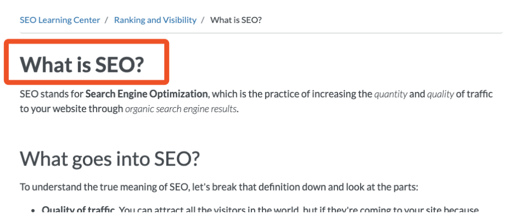Go to Ranking and Visibility breadcrumb
The image size is (510, 221).
pos(155,20)
